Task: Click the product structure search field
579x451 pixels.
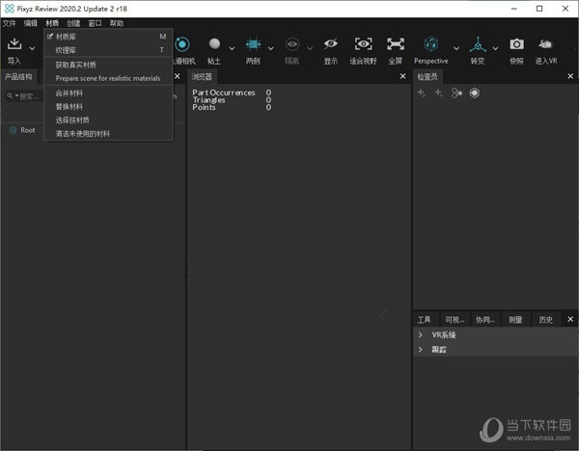Action: click(x=29, y=96)
